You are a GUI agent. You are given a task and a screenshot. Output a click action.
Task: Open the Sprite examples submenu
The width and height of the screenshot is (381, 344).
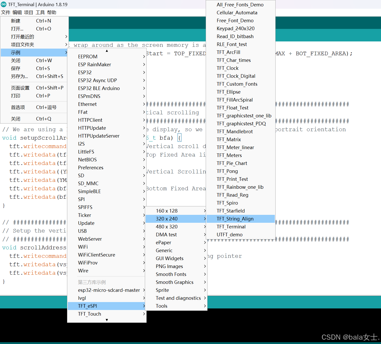click(176, 290)
